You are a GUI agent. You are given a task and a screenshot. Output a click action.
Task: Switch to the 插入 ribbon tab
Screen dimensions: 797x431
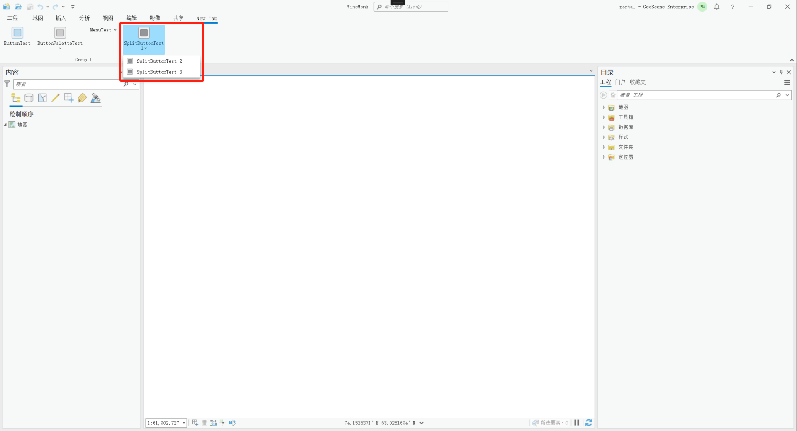point(61,18)
